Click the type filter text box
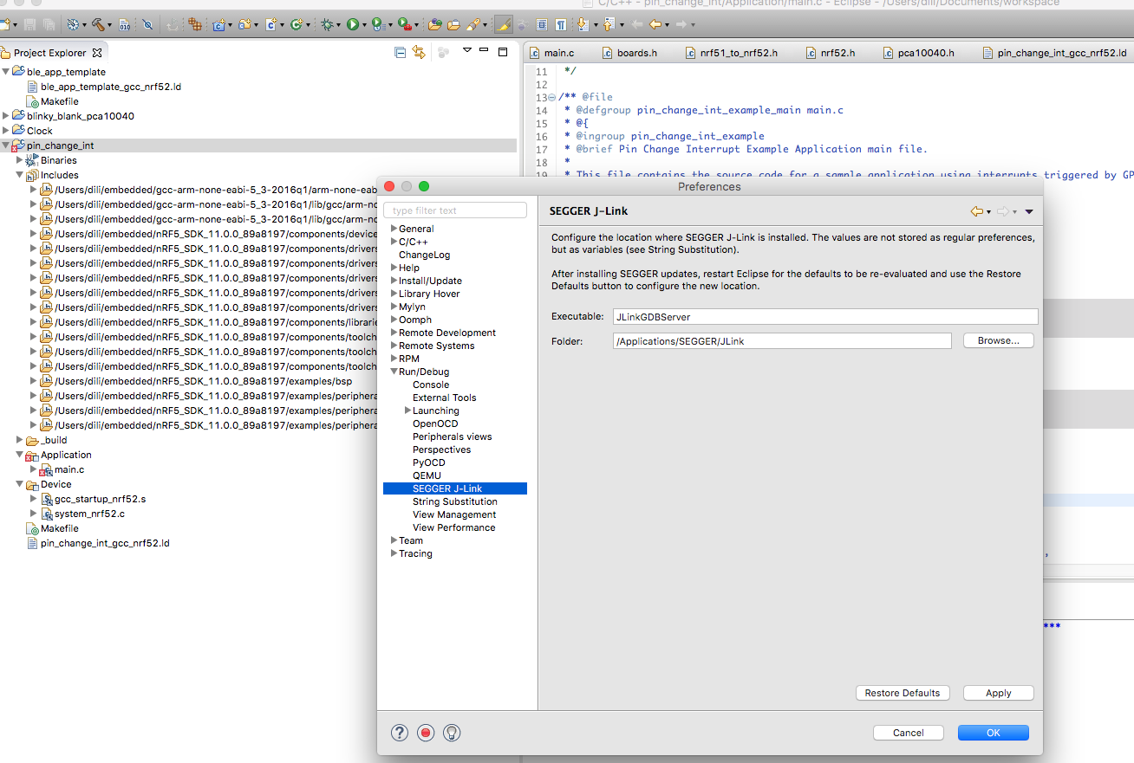 (455, 210)
